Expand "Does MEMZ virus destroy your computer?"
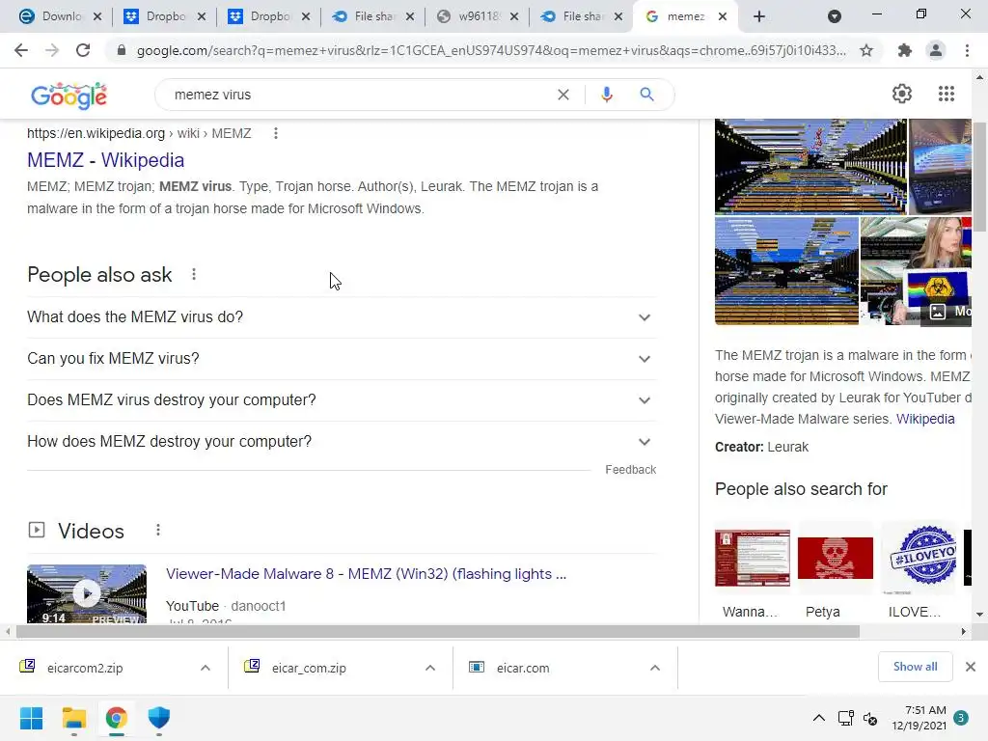 click(342, 400)
